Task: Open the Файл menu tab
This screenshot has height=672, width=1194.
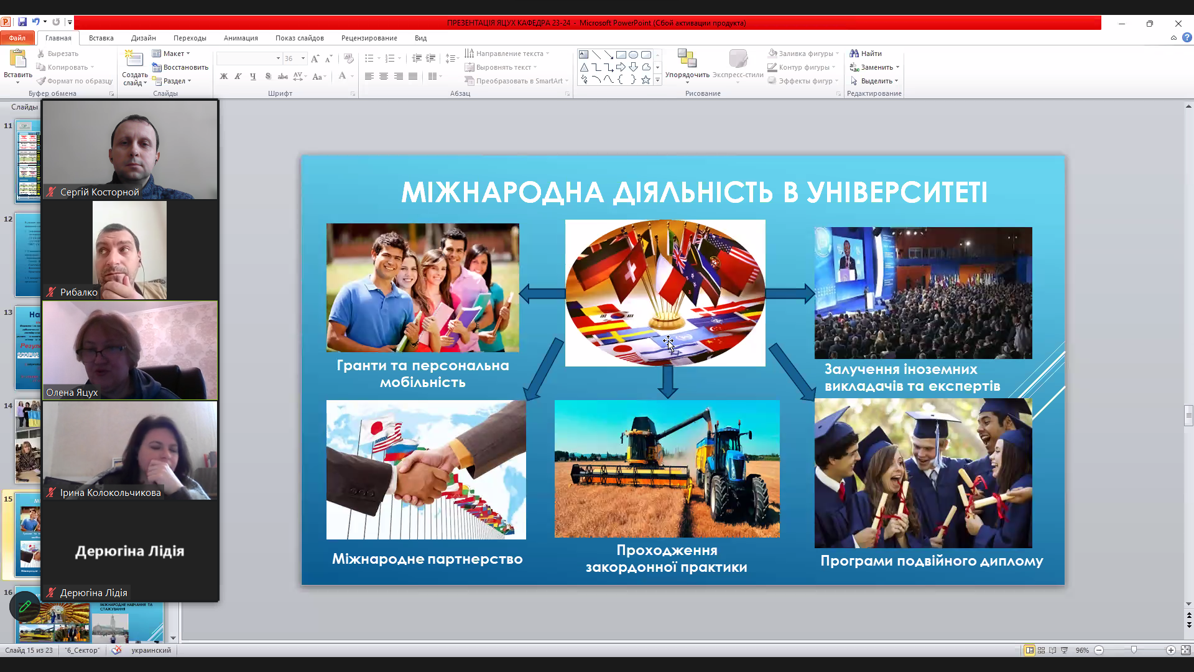Action: click(17, 38)
